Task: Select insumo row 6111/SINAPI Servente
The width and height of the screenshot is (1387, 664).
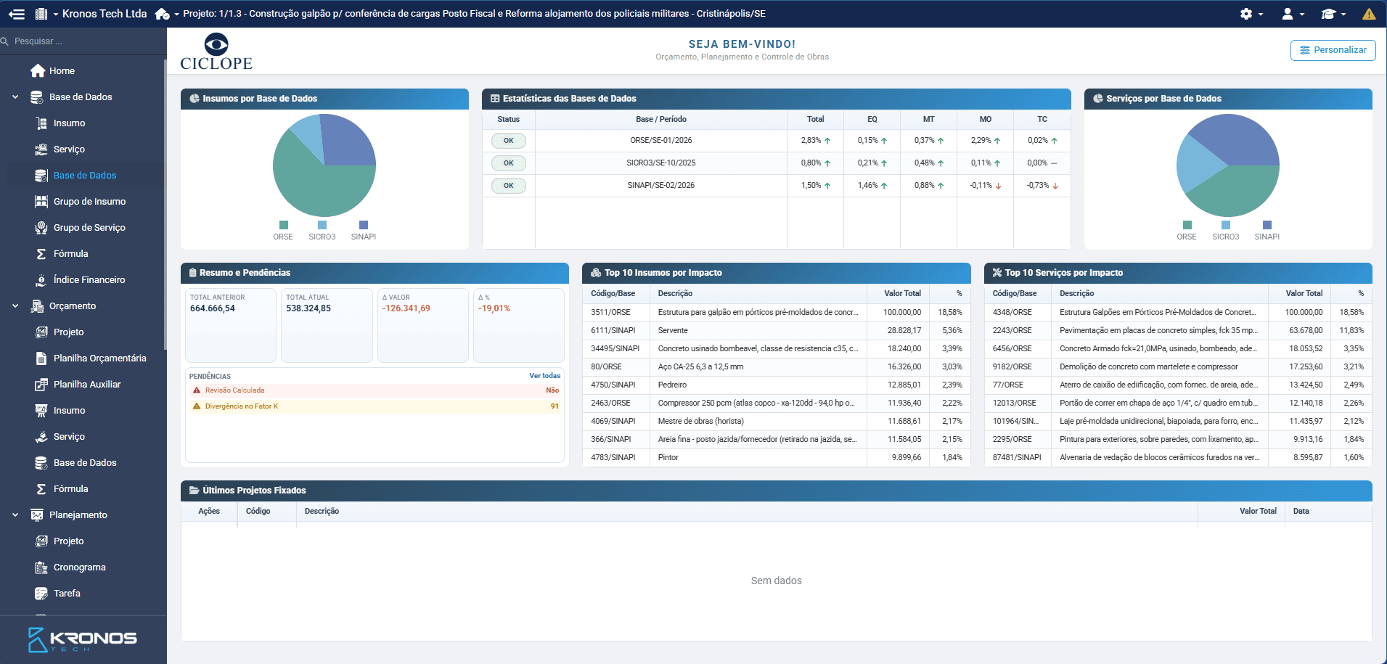Action: click(777, 330)
